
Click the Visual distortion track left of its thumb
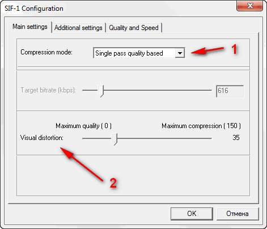point(97,138)
